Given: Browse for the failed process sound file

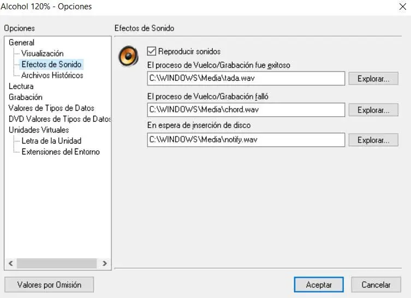Looking at the screenshot, I should (x=373, y=110).
